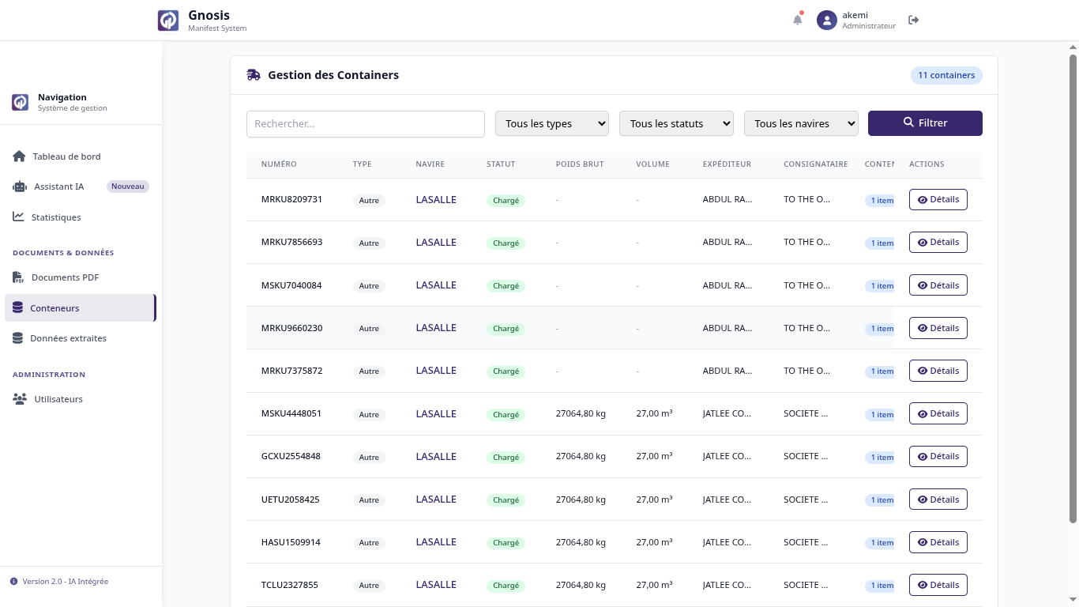Click the Documents PDF file icon
The image size is (1079, 607).
pos(18,277)
